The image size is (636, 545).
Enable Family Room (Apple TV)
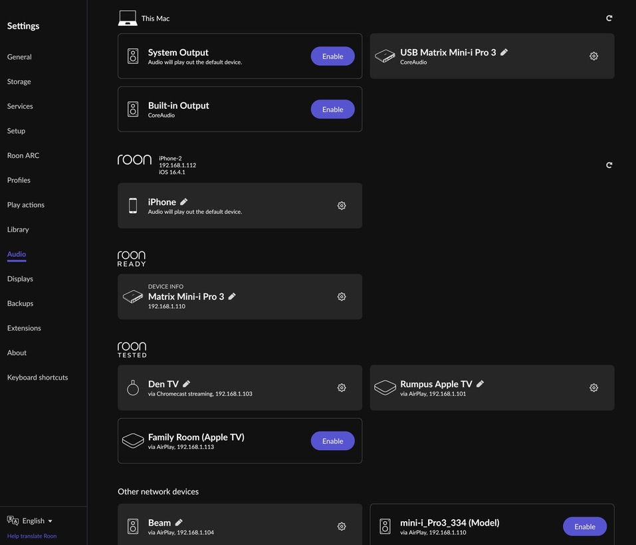[332, 441]
